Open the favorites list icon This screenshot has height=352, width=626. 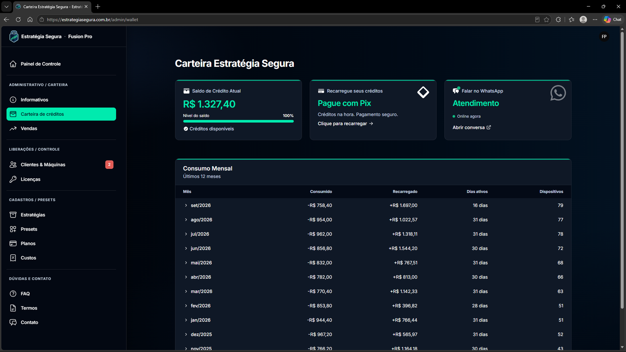pos(572,20)
